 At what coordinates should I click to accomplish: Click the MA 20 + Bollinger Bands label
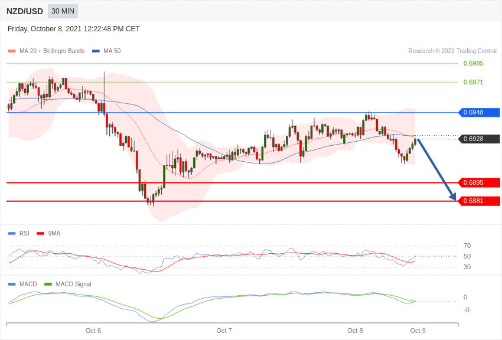pyautogui.click(x=52, y=51)
